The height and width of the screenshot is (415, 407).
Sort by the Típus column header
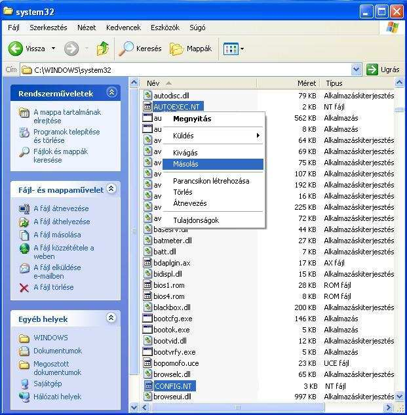click(x=357, y=83)
